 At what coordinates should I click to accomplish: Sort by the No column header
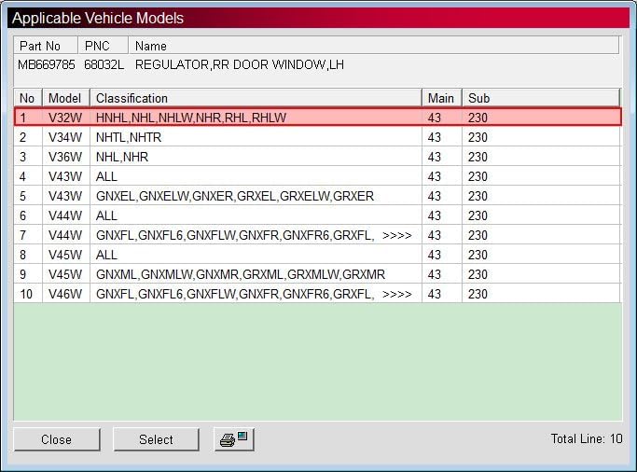(28, 98)
